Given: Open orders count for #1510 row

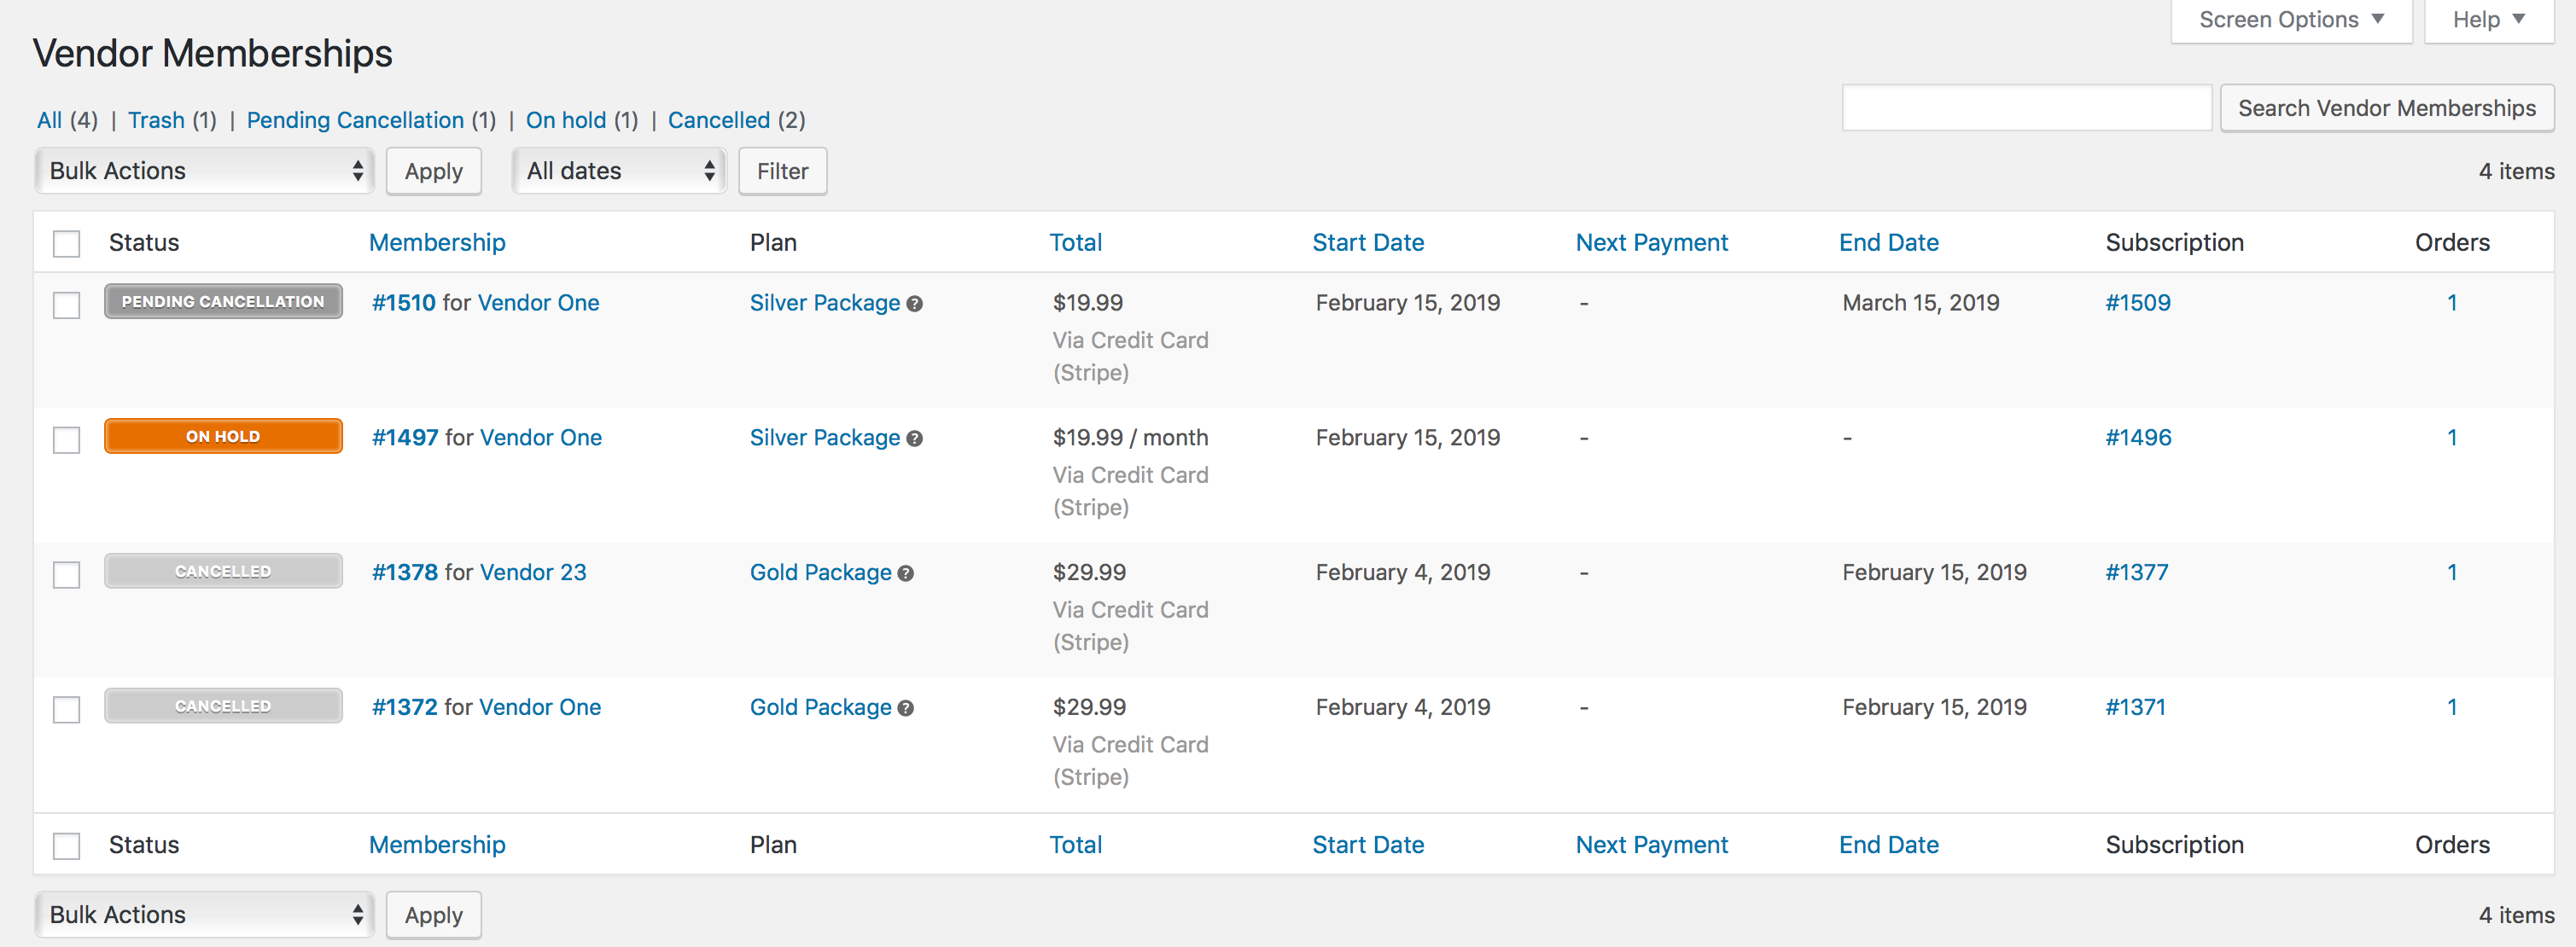Looking at the screenshot, I should pyautogui.click(x=2452, y=303).
